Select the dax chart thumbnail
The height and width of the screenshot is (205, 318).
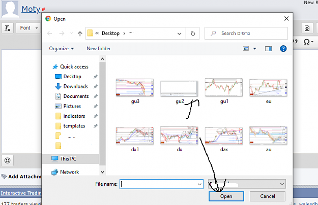coord(224,136)
